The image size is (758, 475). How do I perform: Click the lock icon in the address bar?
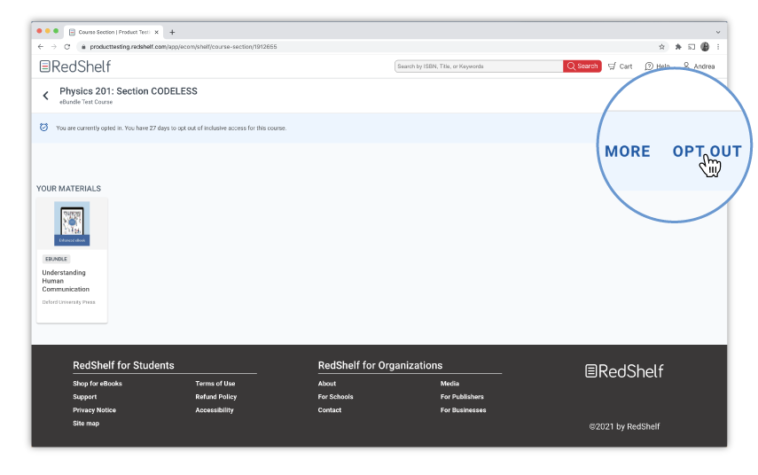pyautogui.click(x=83, y=47)
